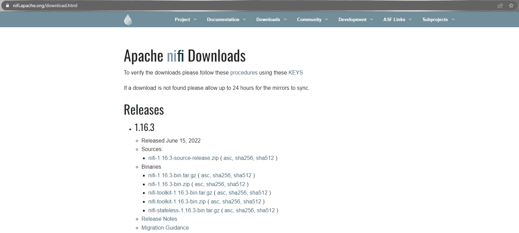Open sha256 for nifi-1.16.3-bin.tar.gz

221,176
